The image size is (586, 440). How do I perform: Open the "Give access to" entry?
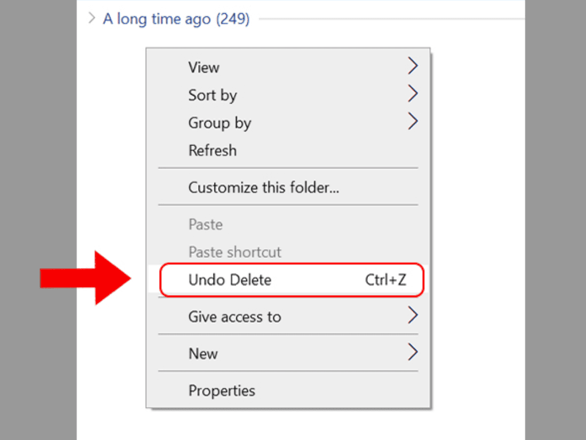[235, 317]
